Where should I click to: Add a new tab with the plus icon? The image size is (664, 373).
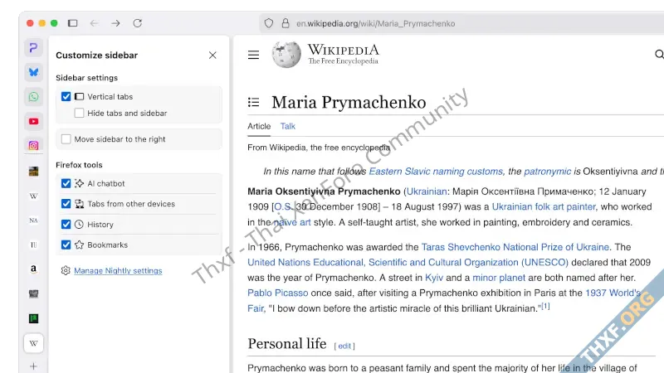(33, 366)
